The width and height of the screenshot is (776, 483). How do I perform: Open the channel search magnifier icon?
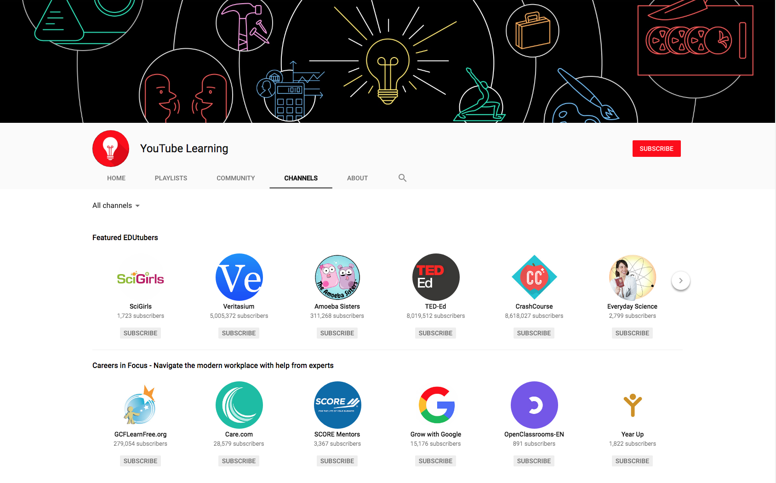(x=402, y=178)
